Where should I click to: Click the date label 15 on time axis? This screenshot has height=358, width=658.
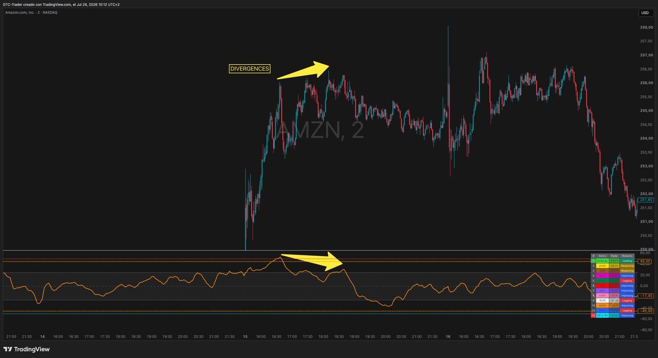point(245,337)
